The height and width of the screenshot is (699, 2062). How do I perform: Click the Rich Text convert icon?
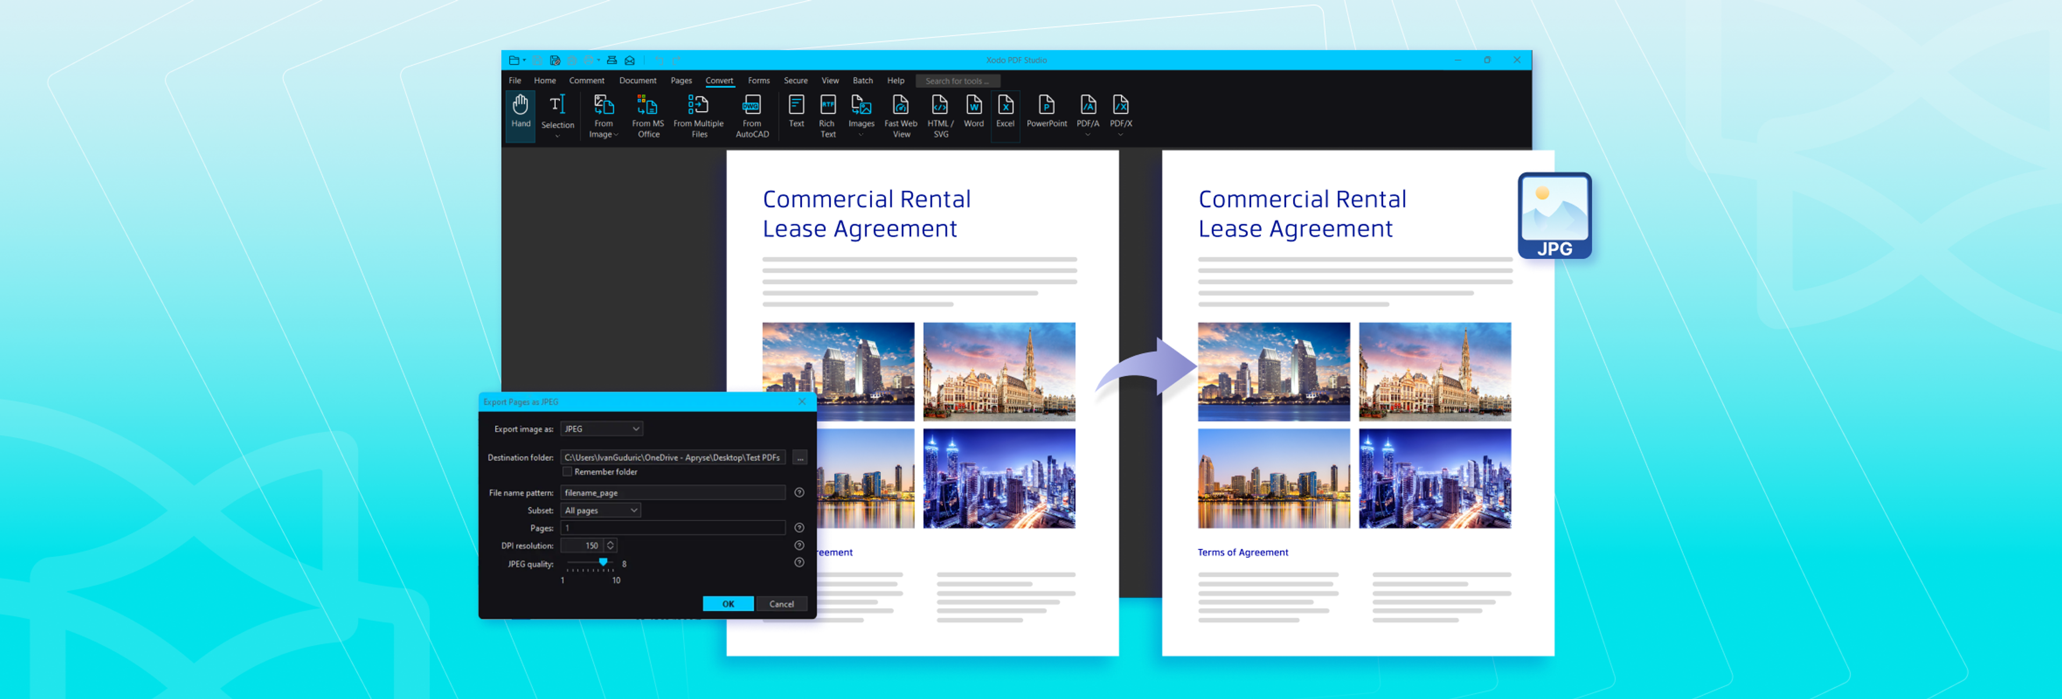[827, 116]
